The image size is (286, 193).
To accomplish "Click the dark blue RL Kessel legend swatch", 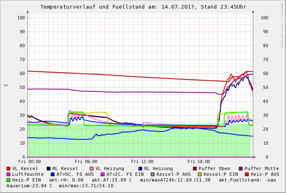I will 48,169.
